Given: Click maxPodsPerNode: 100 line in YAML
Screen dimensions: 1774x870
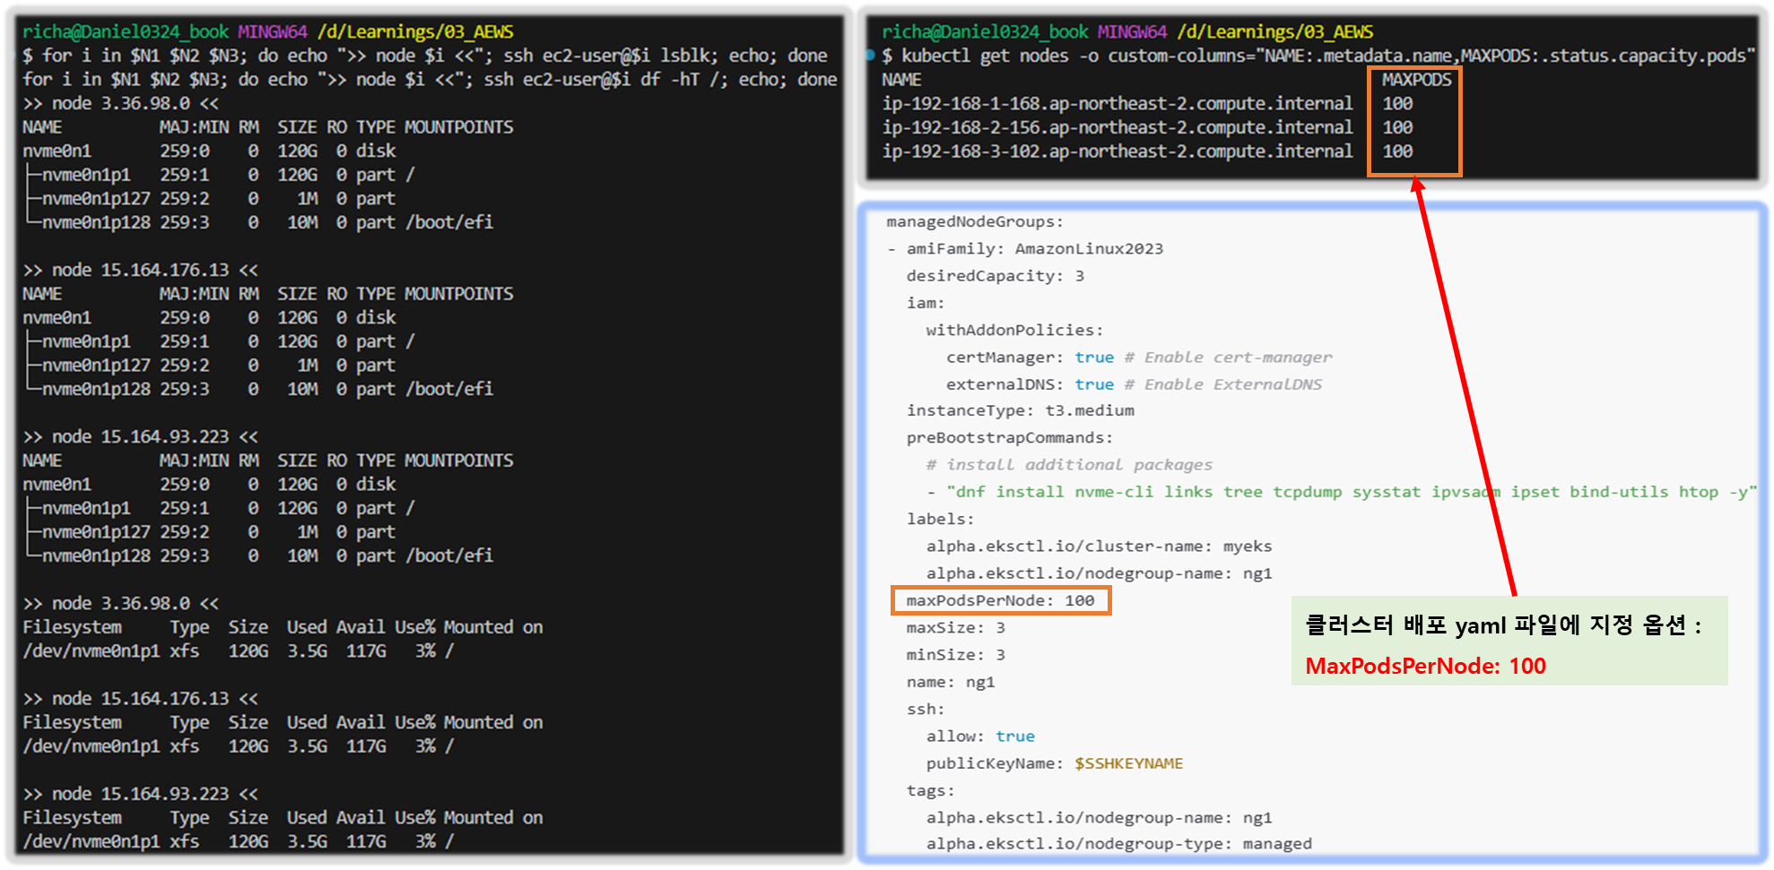Looking at the screenshot, I should [x=1000, y=600].
